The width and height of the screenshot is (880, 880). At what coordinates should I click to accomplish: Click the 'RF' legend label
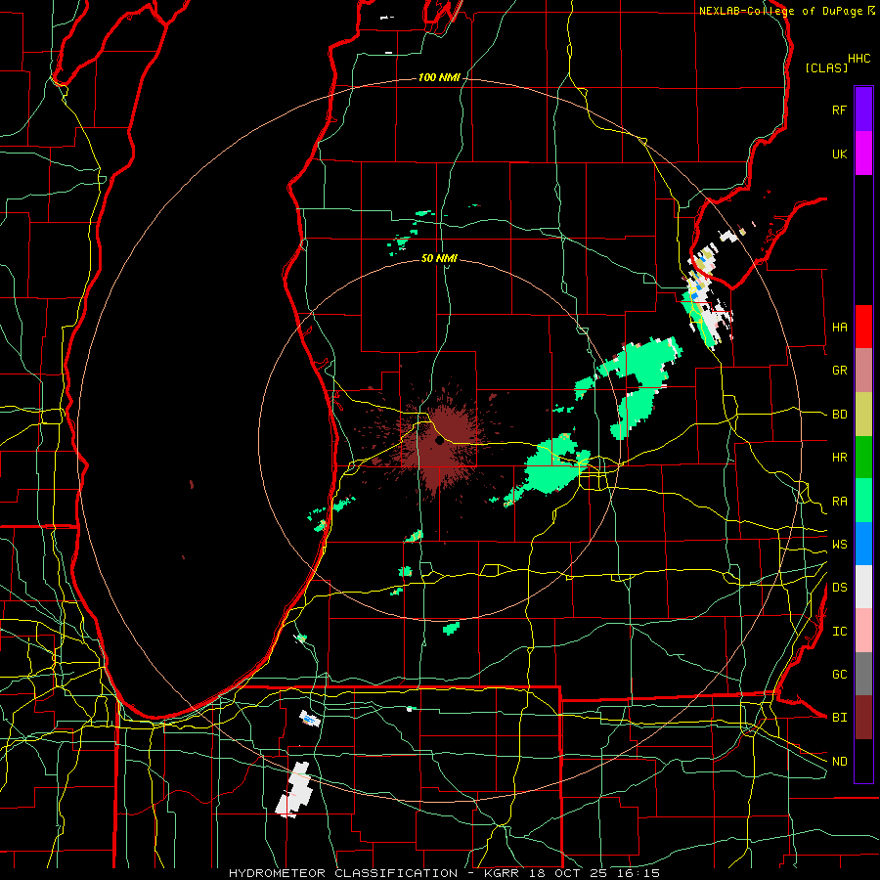click(839, 110)
